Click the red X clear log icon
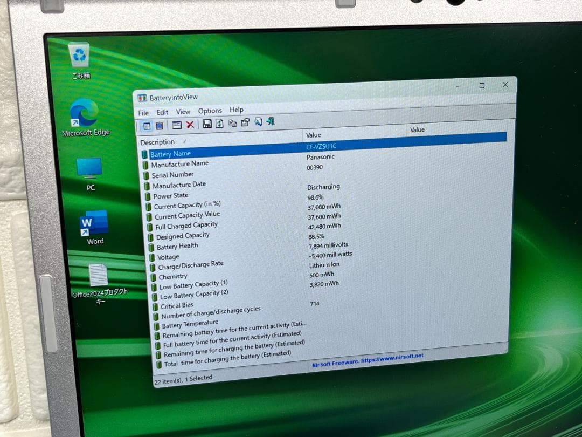 (x=190, y=124)
